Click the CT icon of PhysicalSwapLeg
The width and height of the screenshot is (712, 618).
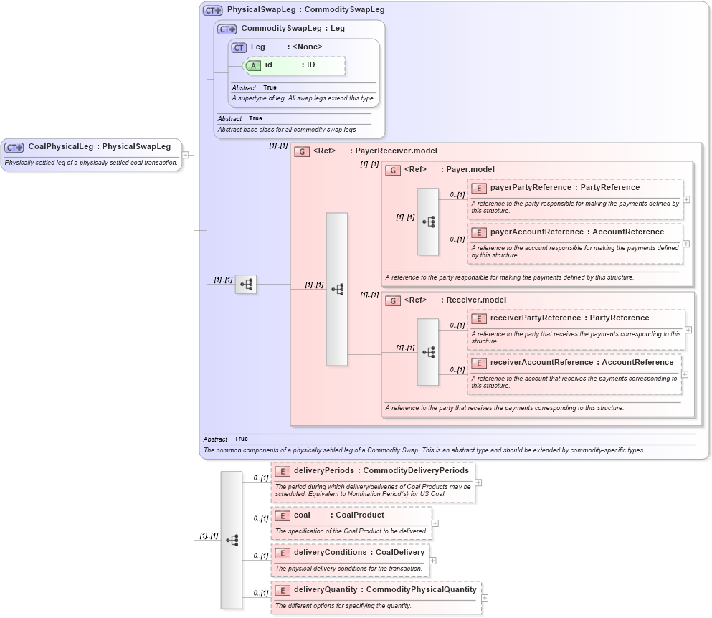[212, 10]
